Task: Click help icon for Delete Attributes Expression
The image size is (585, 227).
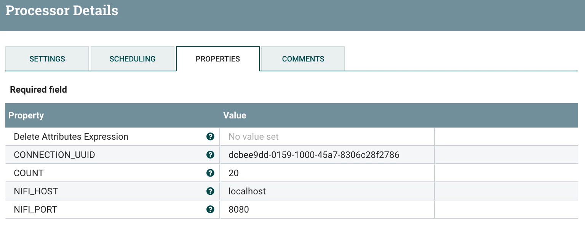Action: tap(210, 137)
